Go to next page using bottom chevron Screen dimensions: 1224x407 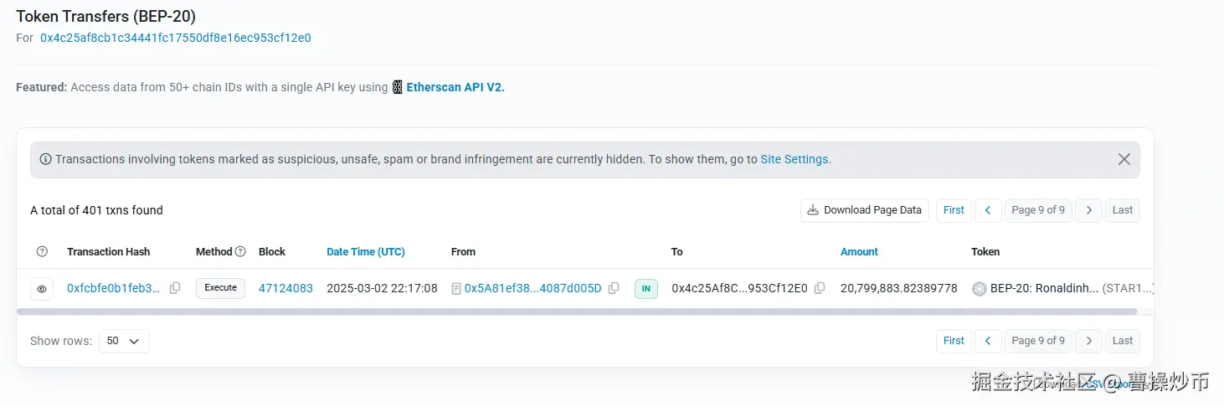tap(1088, 341)
